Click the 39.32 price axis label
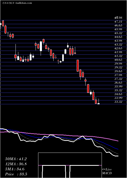This screenshot has height=178, width=127. pos(118,67)
